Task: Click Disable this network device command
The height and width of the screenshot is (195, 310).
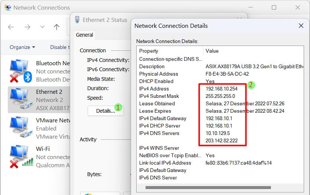Action: 60,47
